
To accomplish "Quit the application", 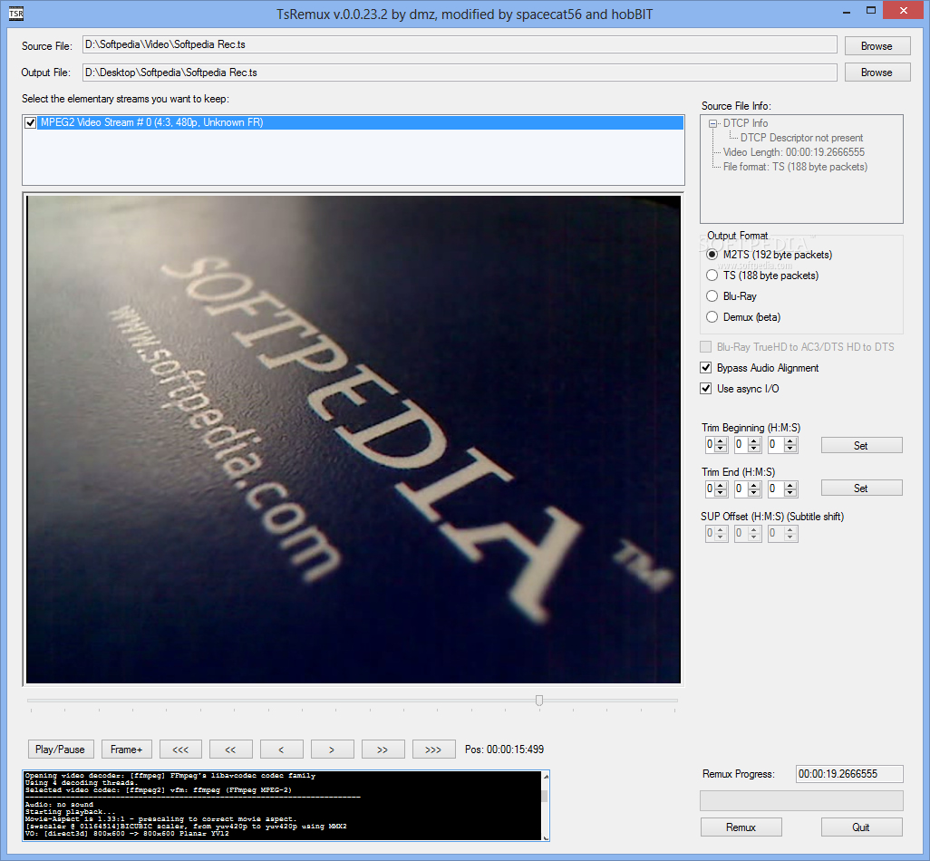I will 861,827.
